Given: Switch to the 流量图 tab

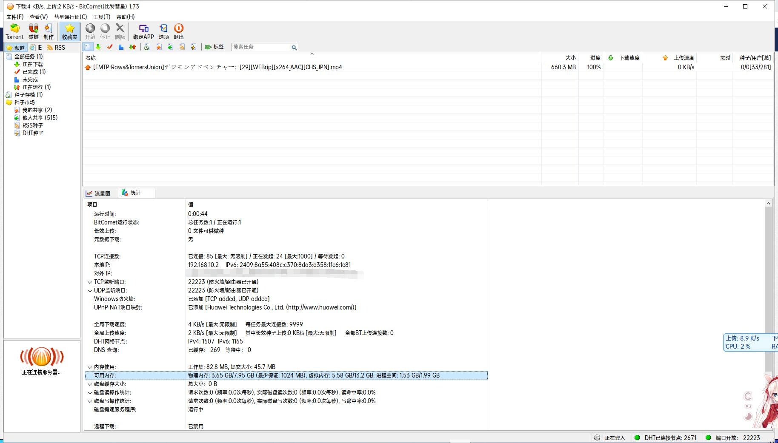Looking at the screenshot, I should pos(98,193).
